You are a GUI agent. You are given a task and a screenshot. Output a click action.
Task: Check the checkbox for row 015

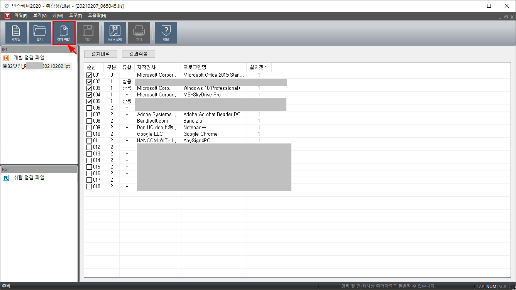pos(89,167)
